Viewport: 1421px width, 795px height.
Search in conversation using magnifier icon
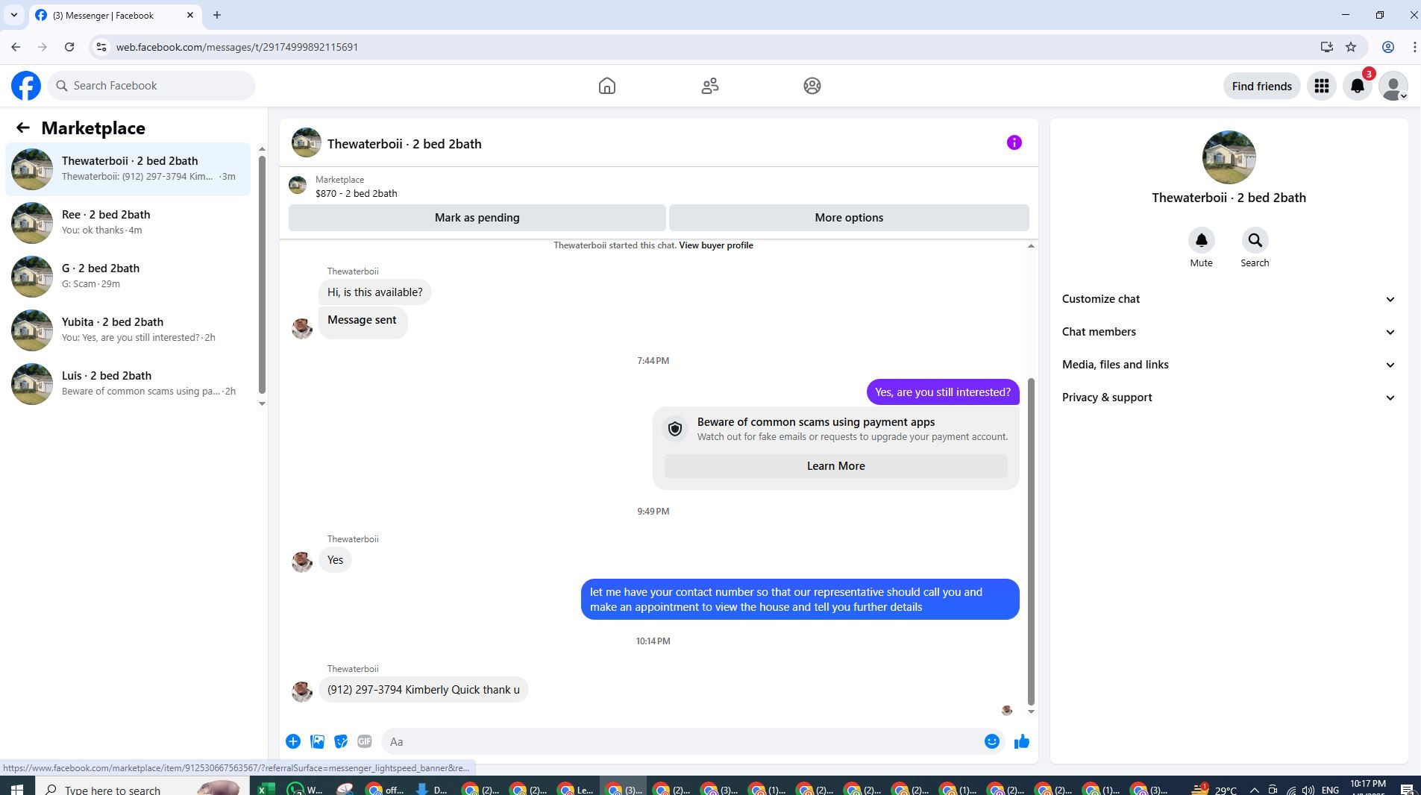1255,240
